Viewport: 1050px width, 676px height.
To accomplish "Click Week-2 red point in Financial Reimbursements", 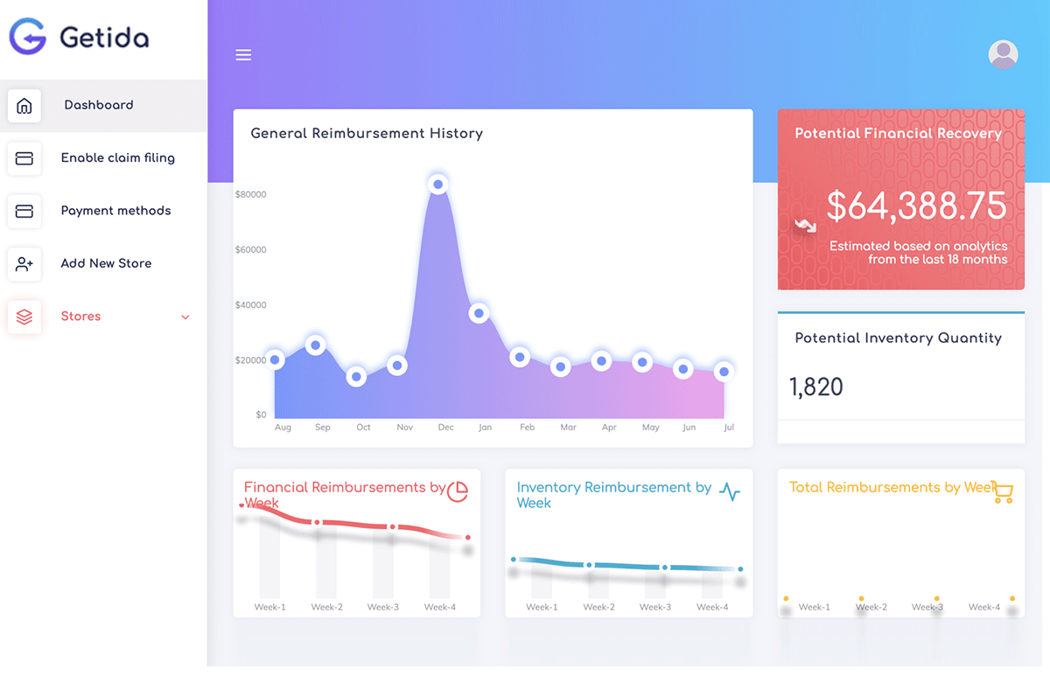I will (318, 522).
